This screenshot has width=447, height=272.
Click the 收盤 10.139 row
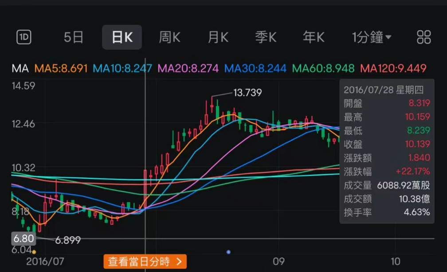coord(387,144)
